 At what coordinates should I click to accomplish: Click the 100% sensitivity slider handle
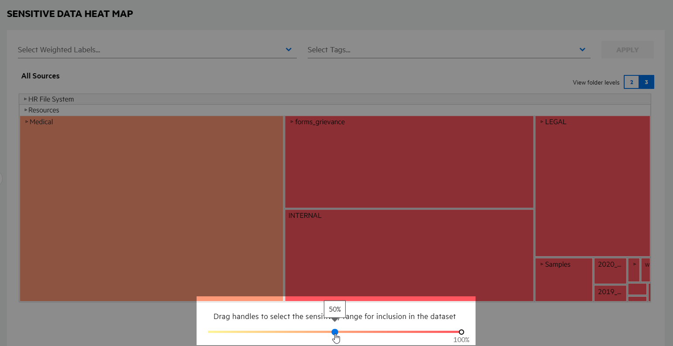click(462, 332)
